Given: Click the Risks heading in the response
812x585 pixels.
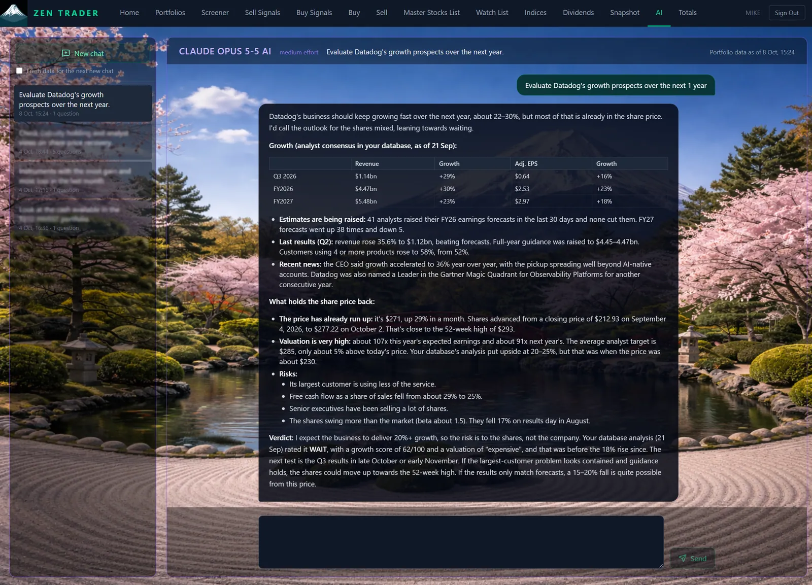Looking at the screenshot, I should click(288, 374).
